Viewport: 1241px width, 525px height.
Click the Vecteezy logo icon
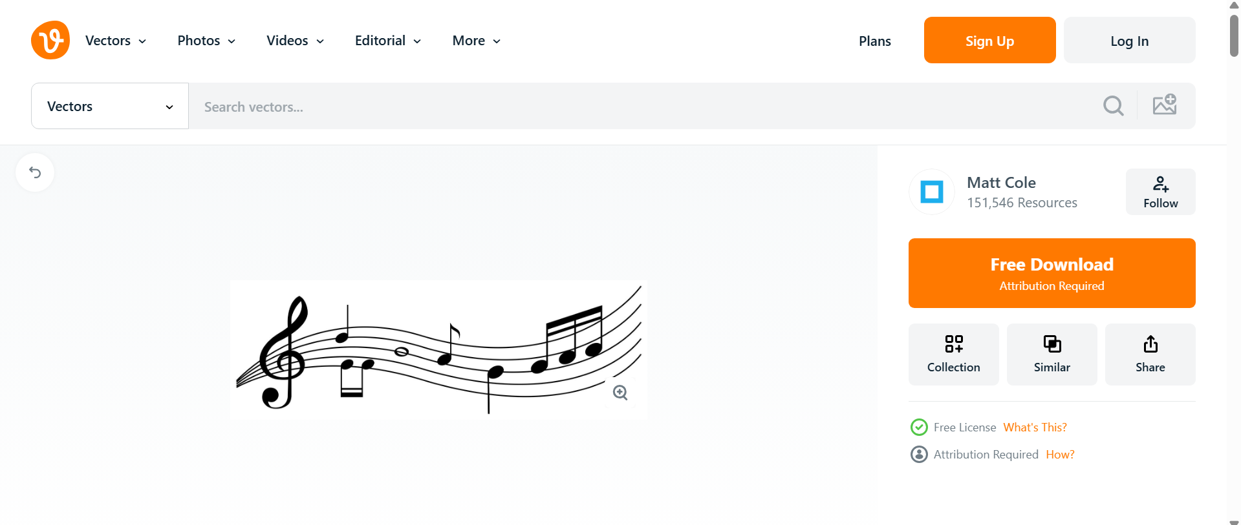pos(50,40)
